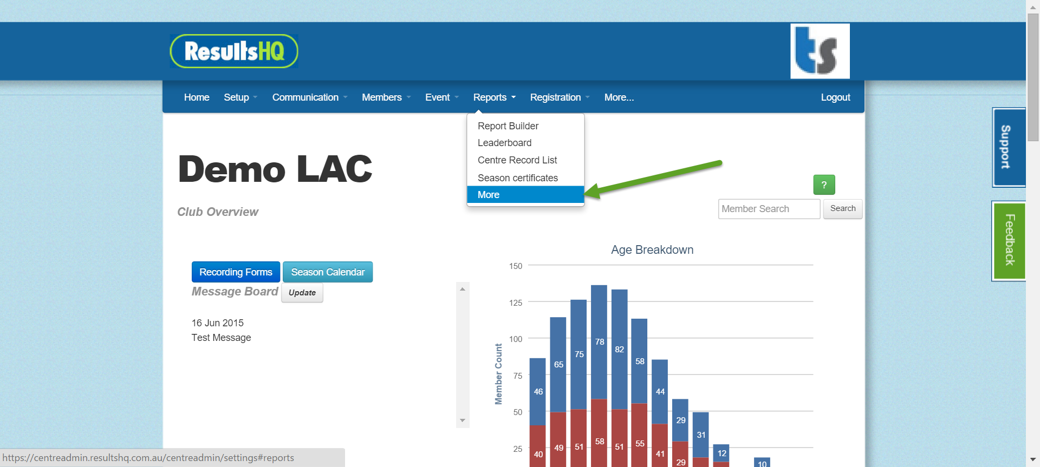Open the green help question mark button

[824, 185]
